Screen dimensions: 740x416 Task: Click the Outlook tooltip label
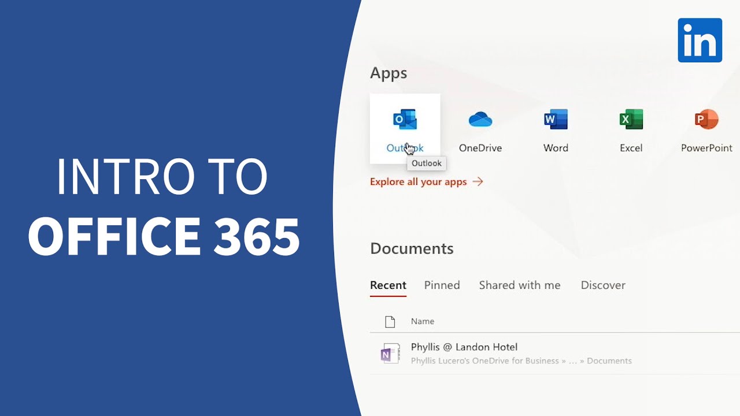[427, 163]
